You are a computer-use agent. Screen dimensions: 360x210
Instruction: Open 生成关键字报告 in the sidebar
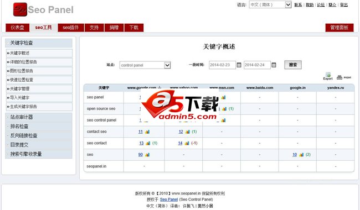click(x=39, y=107)
